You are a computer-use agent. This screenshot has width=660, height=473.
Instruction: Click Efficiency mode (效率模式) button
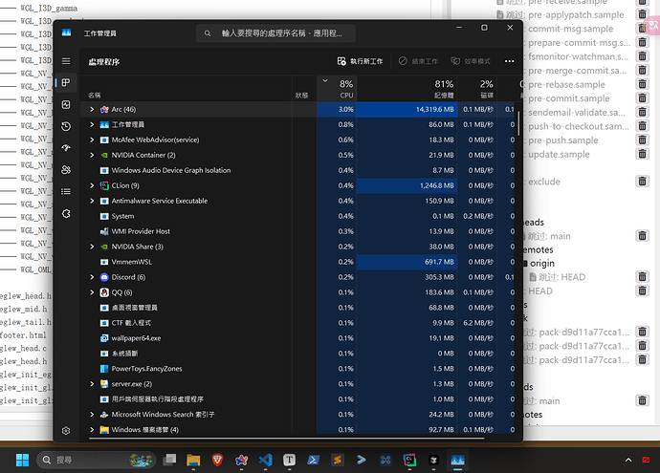pos(471,61)
